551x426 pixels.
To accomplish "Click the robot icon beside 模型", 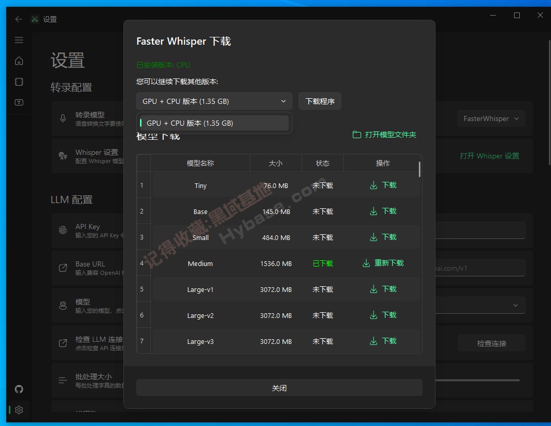I will coord(63,305).
